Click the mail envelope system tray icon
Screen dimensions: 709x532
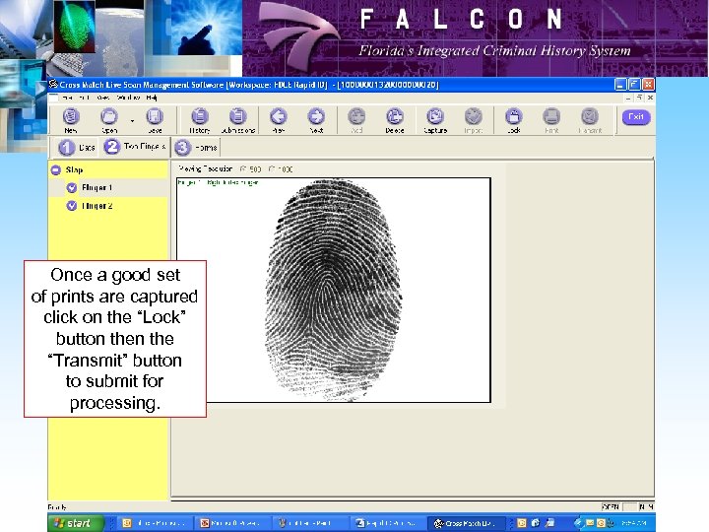(590, 523)
